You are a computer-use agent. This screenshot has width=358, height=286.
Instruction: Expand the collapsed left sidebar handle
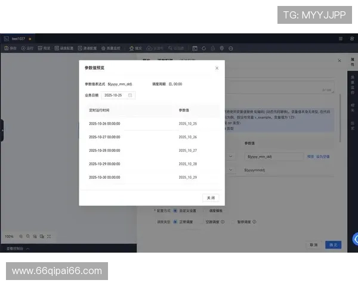click(x=2, y=130)
